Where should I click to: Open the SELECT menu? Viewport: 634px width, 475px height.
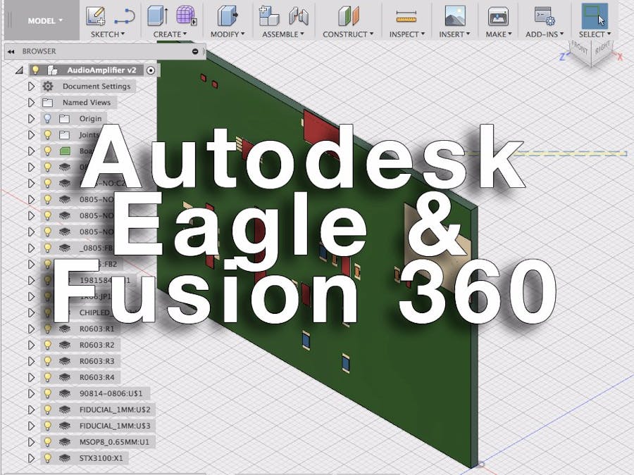[595, 34]
